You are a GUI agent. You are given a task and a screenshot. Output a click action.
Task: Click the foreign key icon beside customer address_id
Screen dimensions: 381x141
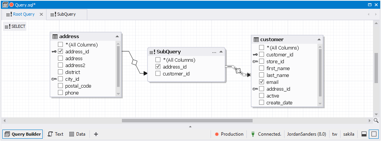point(255,89)
